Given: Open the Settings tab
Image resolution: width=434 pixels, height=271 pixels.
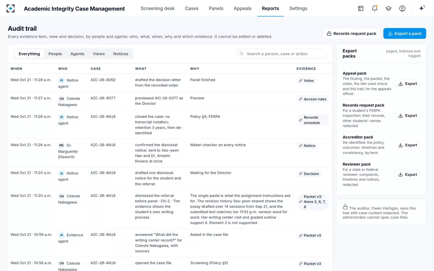Looking at the screenshot, I should click(x=298, y=8).
